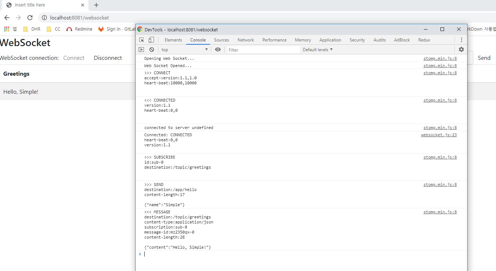Open the CC bookmarks folder
The width and height of the screenshot is (496, 271).
(53, 29)
